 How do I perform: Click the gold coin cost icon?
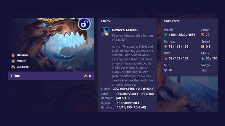(86, 76)
